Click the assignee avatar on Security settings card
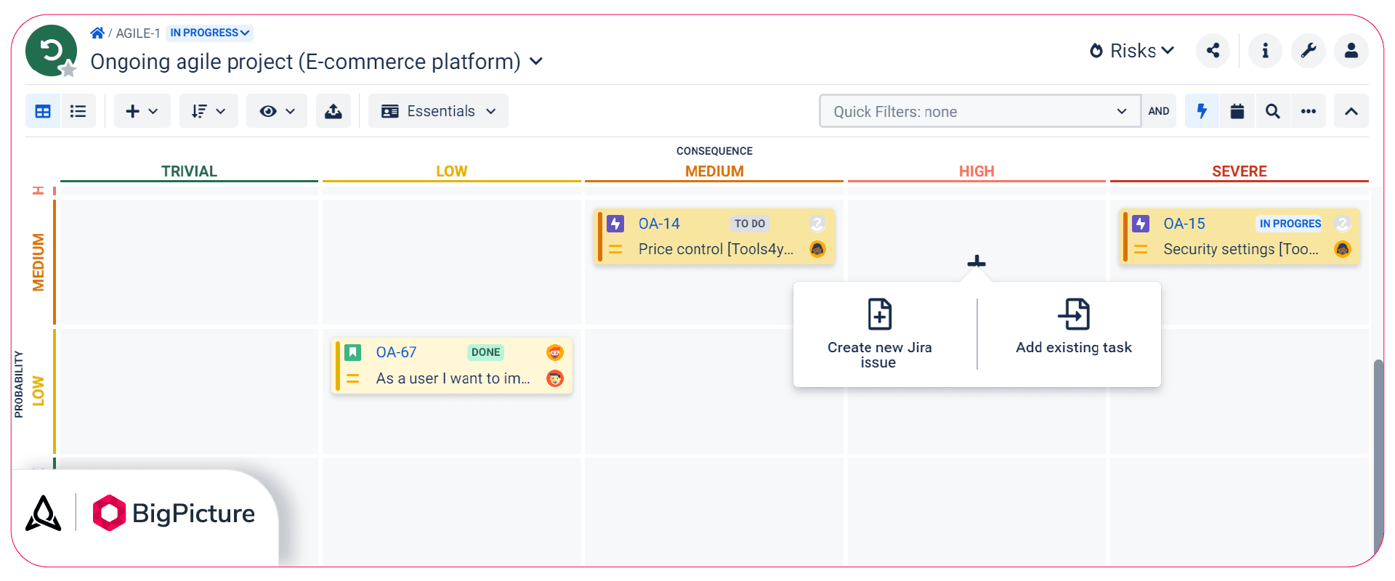The height and width of the screenshot is (581, 1395). tap(1343, 249)
